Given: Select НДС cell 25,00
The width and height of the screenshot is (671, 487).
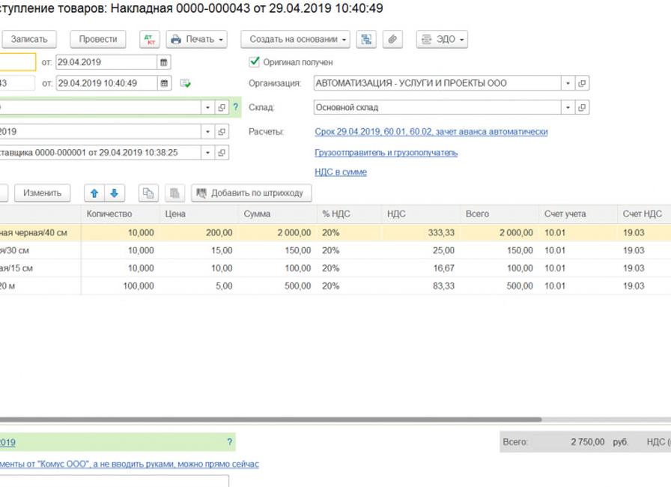Looking at the screenshot, I should point(421,251).
